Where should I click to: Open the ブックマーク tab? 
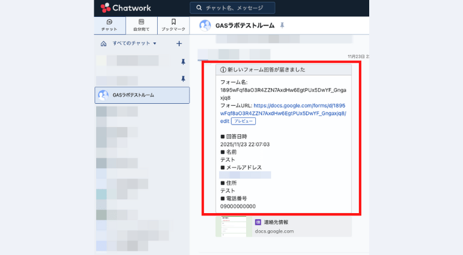pyautogui.click(x=174, y=25)
